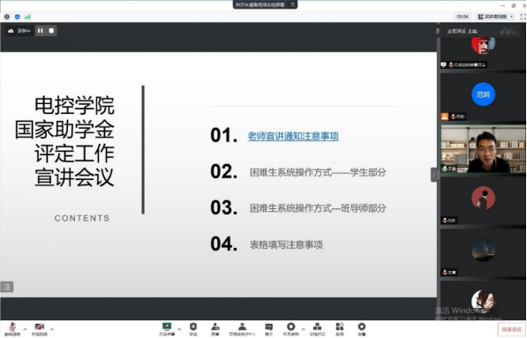This screenshot has height=338, width=527.
Task: Open the Share Screen option
Action: (167, 328)
